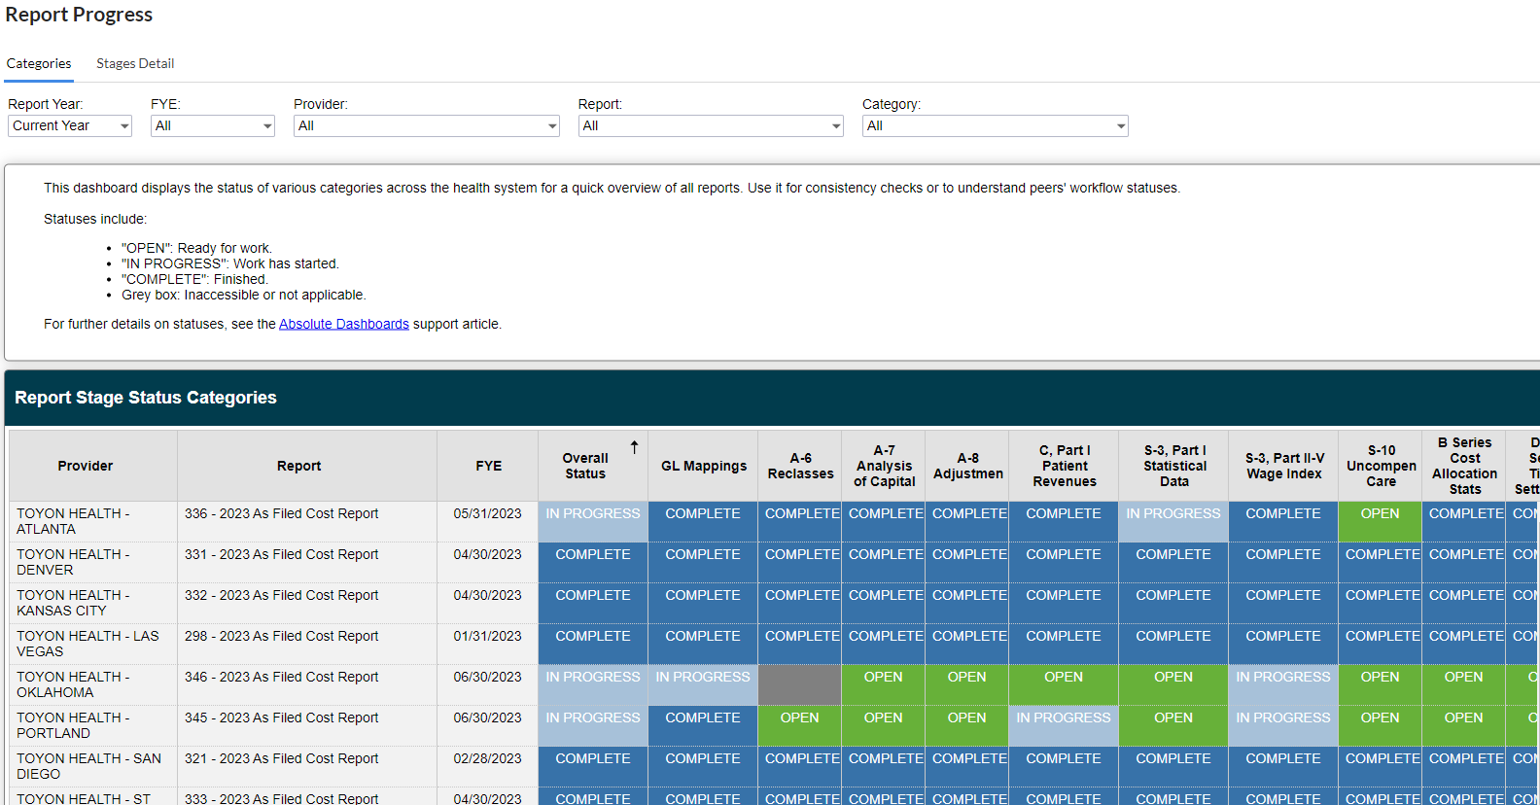Sort by the Report column header

coord(307,466)
